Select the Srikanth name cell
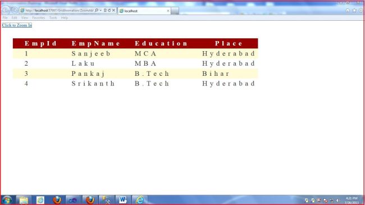 tap(93, 84)
